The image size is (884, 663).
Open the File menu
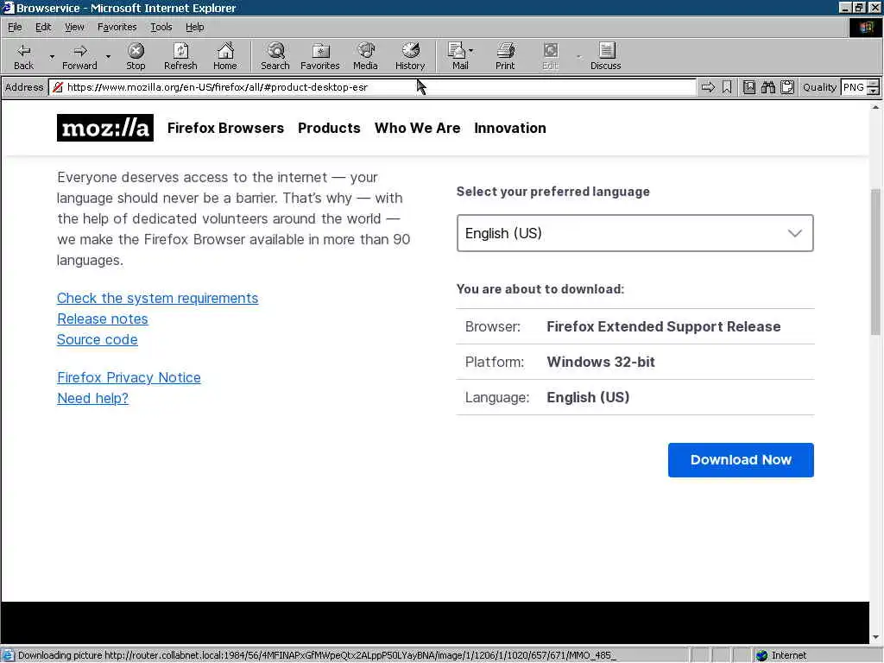pyautogui.click(x=15, y=27)
